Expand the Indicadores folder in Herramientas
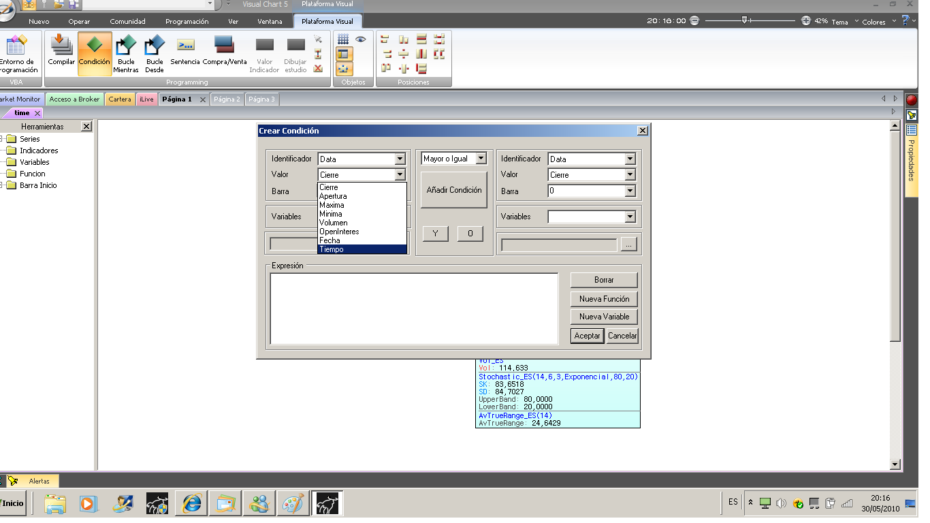The image size is (930, 523). click(x=39, y=150)
